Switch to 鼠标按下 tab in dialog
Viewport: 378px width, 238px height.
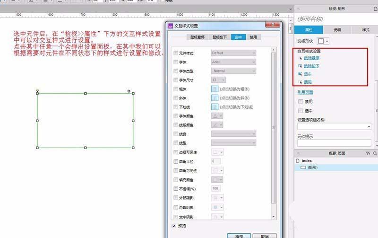pyautogui.click(x=219, y=37)
